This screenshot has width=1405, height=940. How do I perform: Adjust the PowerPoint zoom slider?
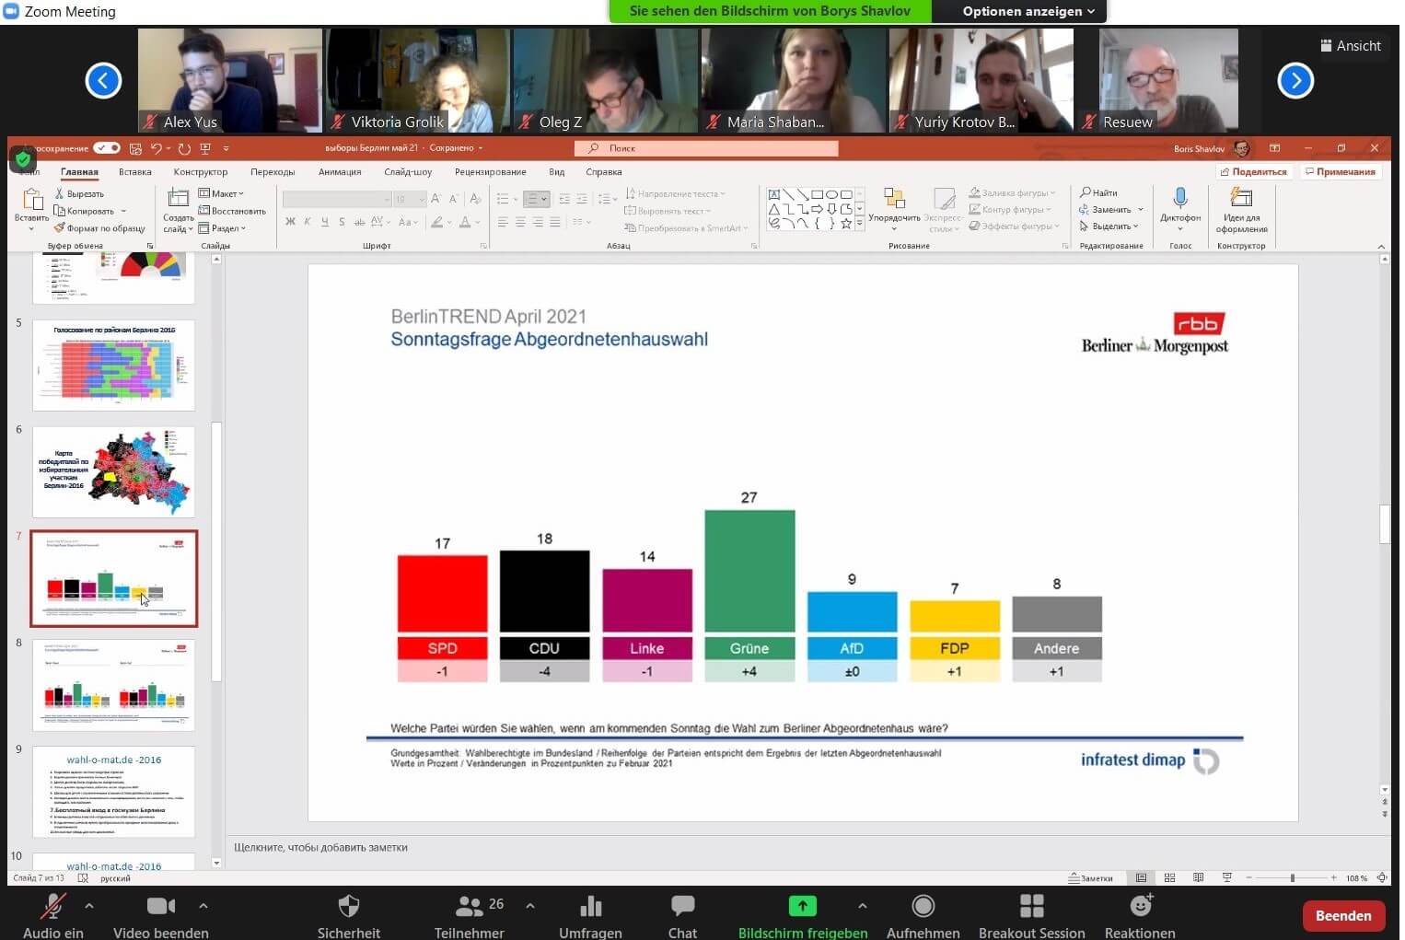coord(1292,878)
